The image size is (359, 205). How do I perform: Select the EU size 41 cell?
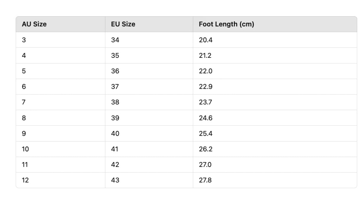pos(149,149)
